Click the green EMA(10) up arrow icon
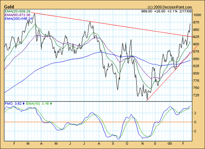Image resolution: width=205 pixels, height=149 pixels. (x=51, y=104)
